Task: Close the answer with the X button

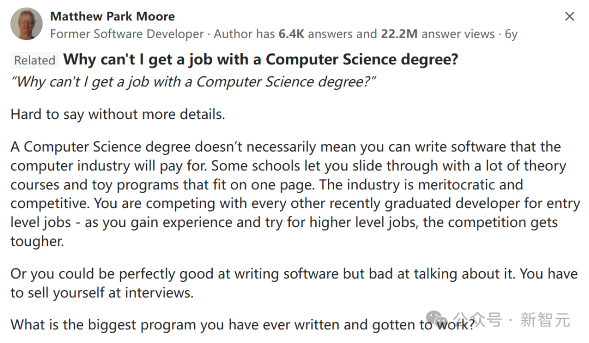Action: click(x=569, y=17)
